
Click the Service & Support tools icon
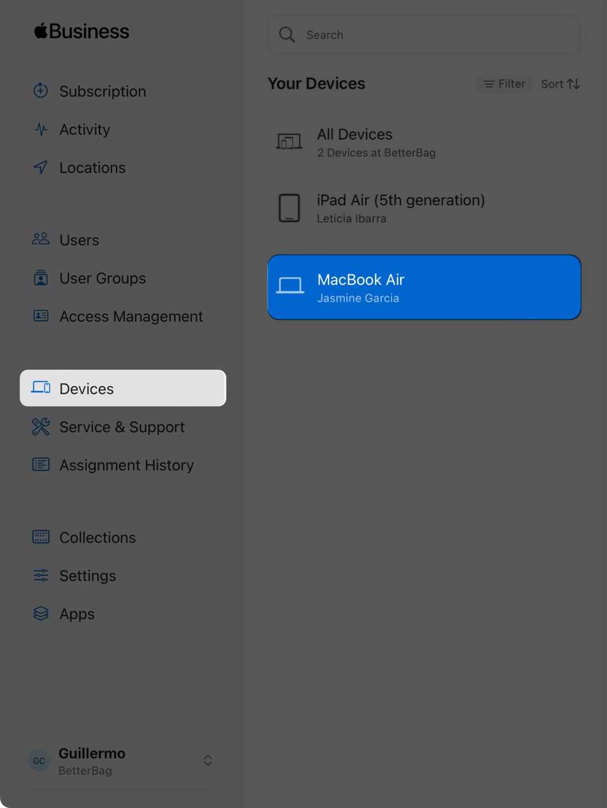41,427
